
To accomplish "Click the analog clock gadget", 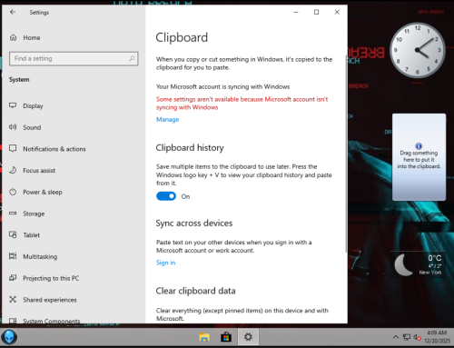I will pos(418,50).
